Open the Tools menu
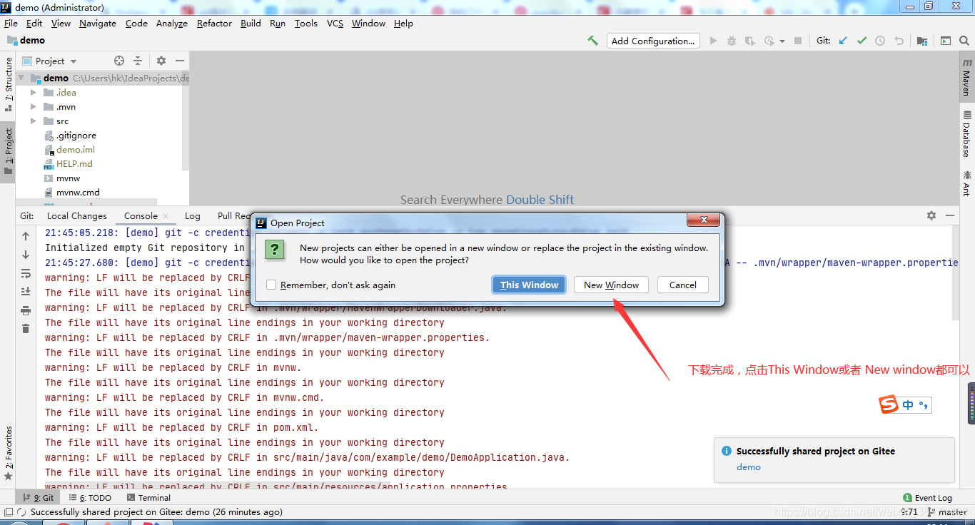The image size is (975, 525). [305, 23]
